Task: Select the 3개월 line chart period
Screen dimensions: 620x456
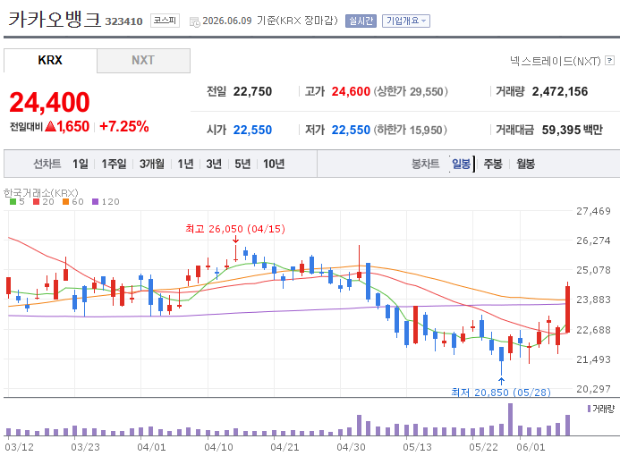Action: [x=152, y=164]
